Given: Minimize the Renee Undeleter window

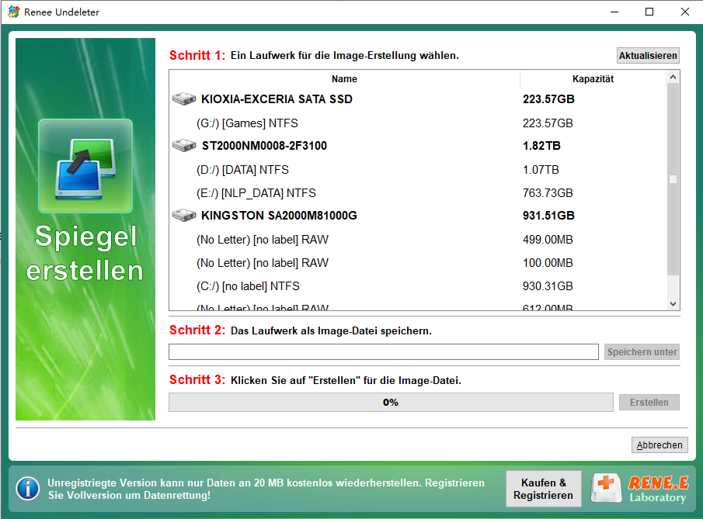Looking at the screenshot, I should [614, 12].
